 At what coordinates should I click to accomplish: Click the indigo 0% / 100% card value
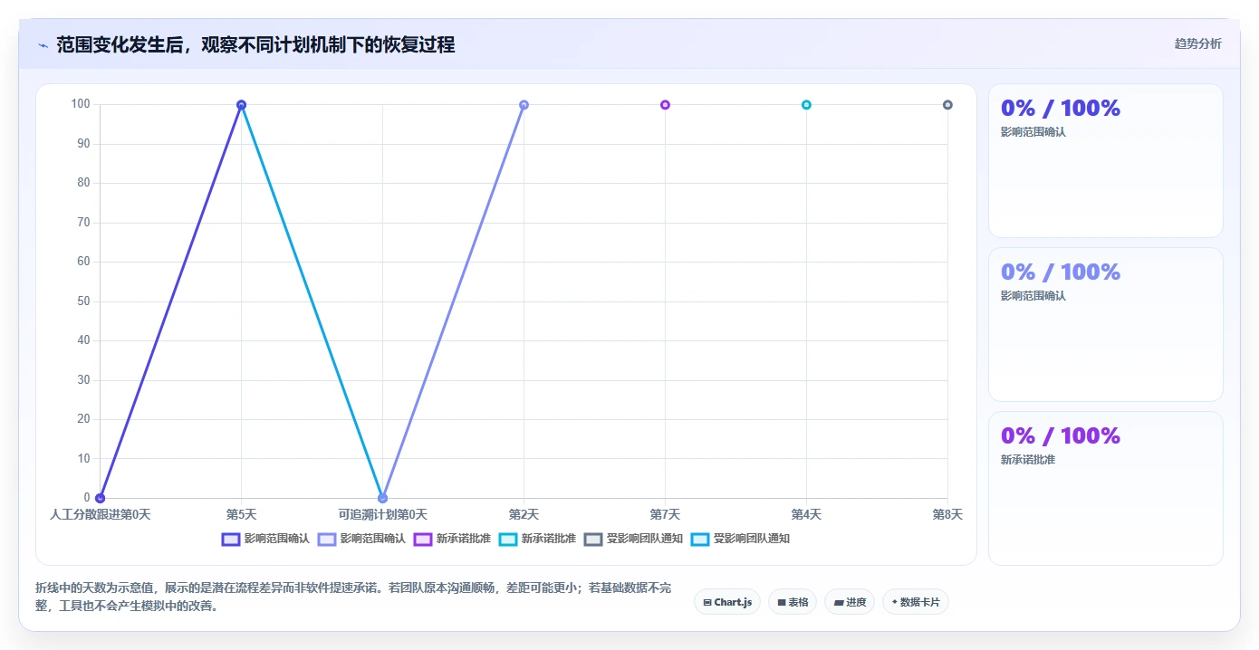point(1061,108)
